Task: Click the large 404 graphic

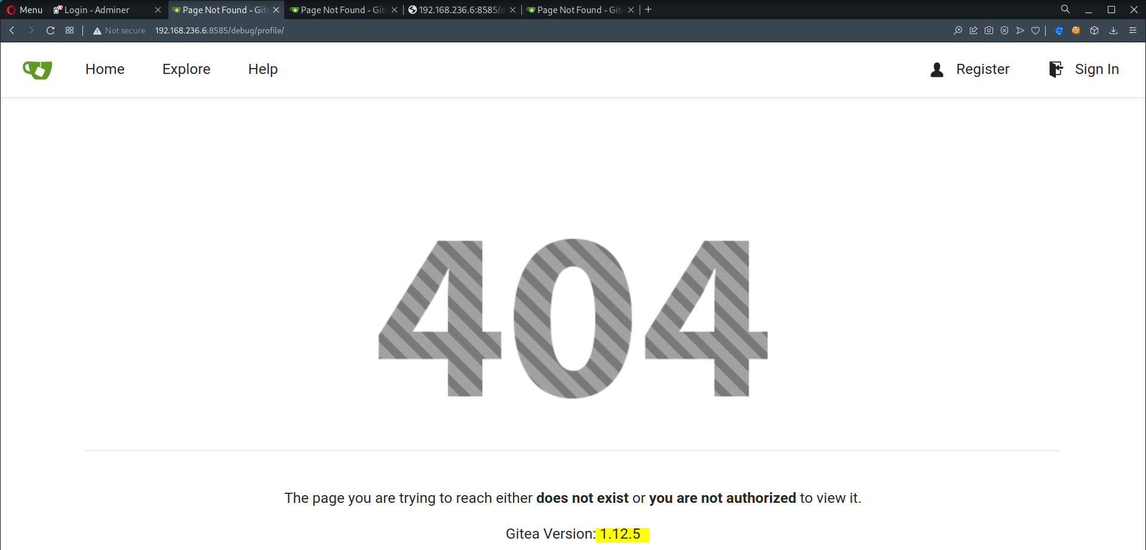Action: (x=573, y=318)
